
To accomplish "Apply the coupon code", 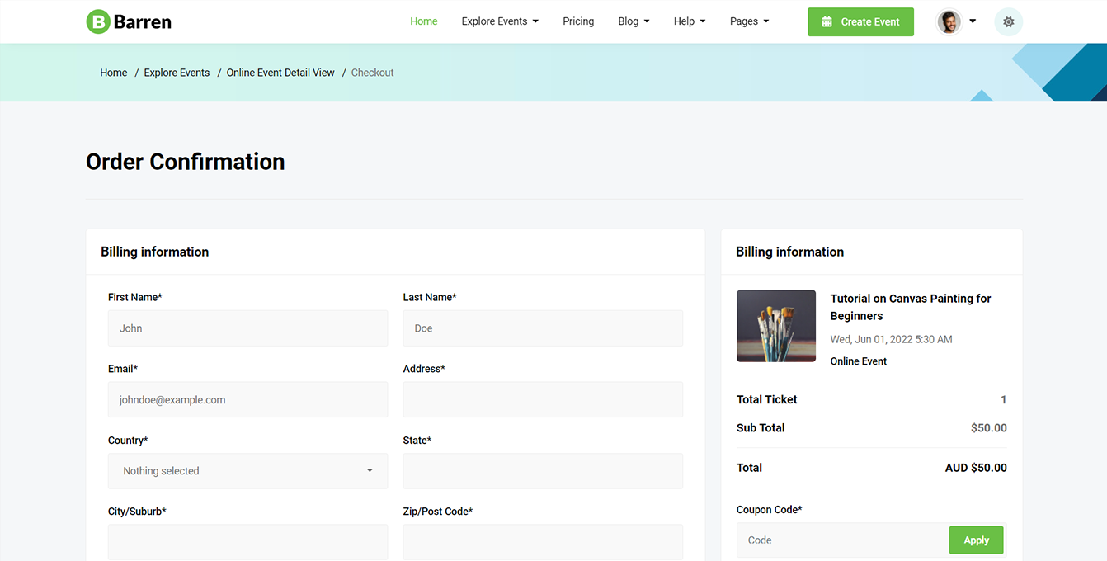I will tap(976, 540).
